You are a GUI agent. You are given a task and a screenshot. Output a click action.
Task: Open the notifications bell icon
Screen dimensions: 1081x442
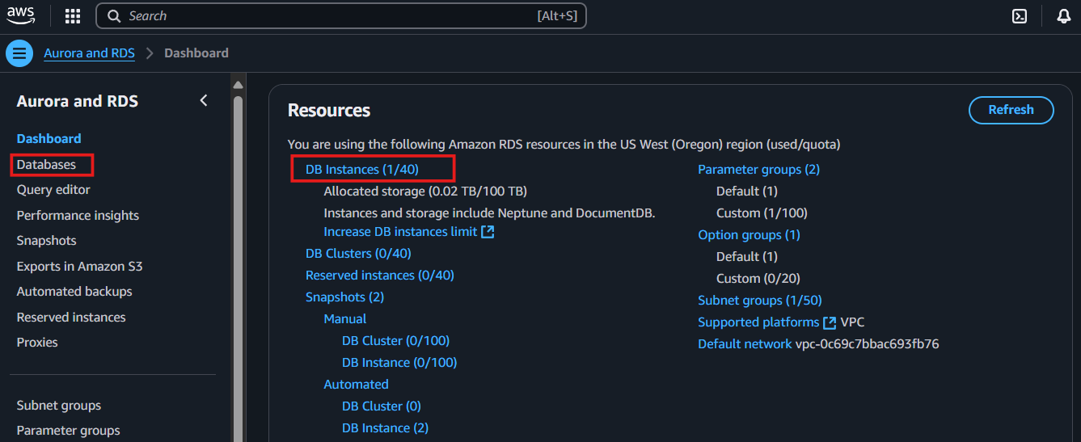pos(1064,16)
